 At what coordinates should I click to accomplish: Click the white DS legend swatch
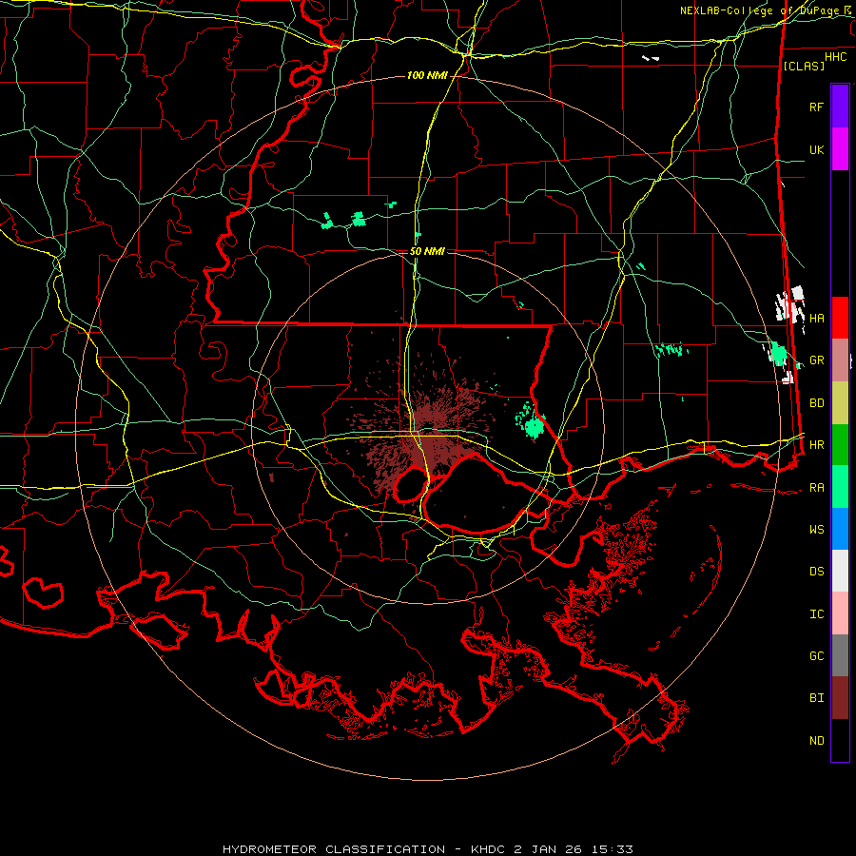click(x=840, y=571)
